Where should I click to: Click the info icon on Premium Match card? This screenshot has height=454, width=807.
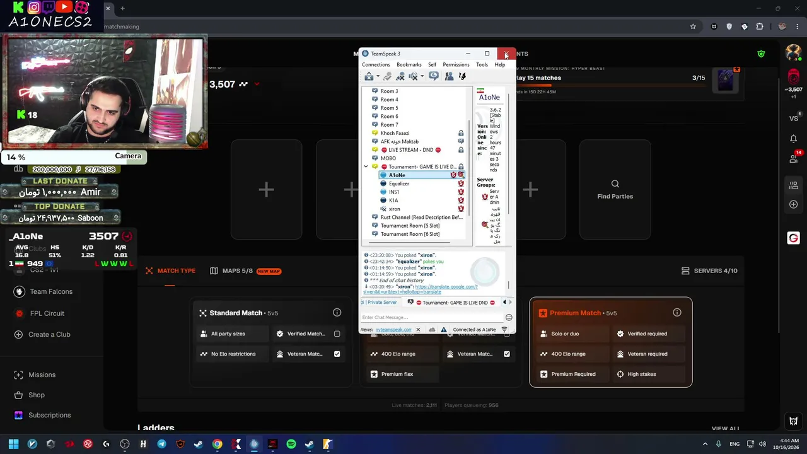coord(677,313)
